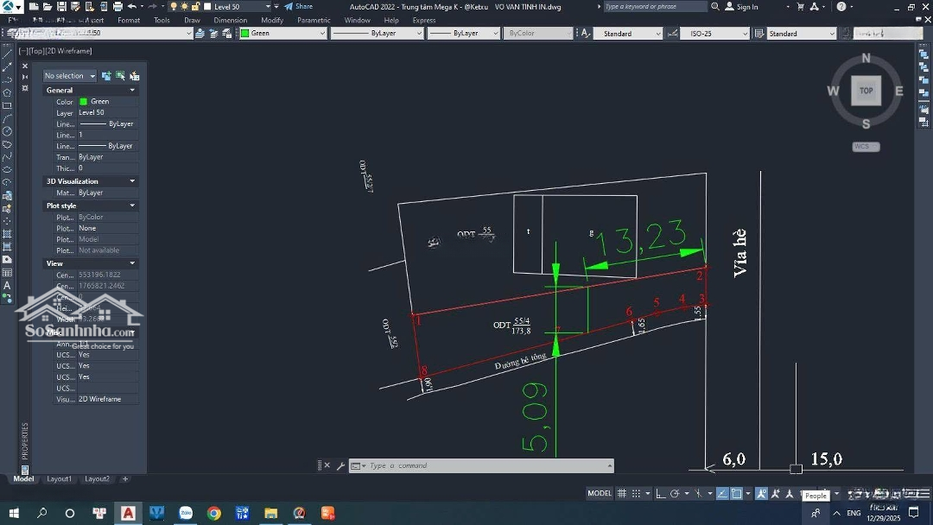Open the Green color control dropdown

[282, 34]
